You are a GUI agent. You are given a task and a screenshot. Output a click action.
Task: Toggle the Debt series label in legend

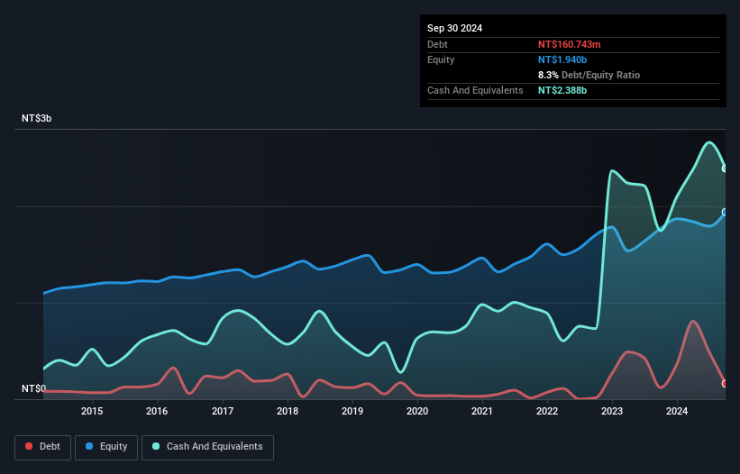51,447
